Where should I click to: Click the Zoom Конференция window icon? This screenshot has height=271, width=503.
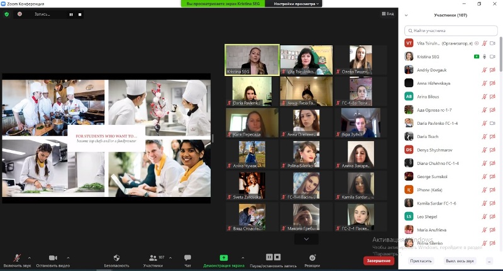[3, 4]
